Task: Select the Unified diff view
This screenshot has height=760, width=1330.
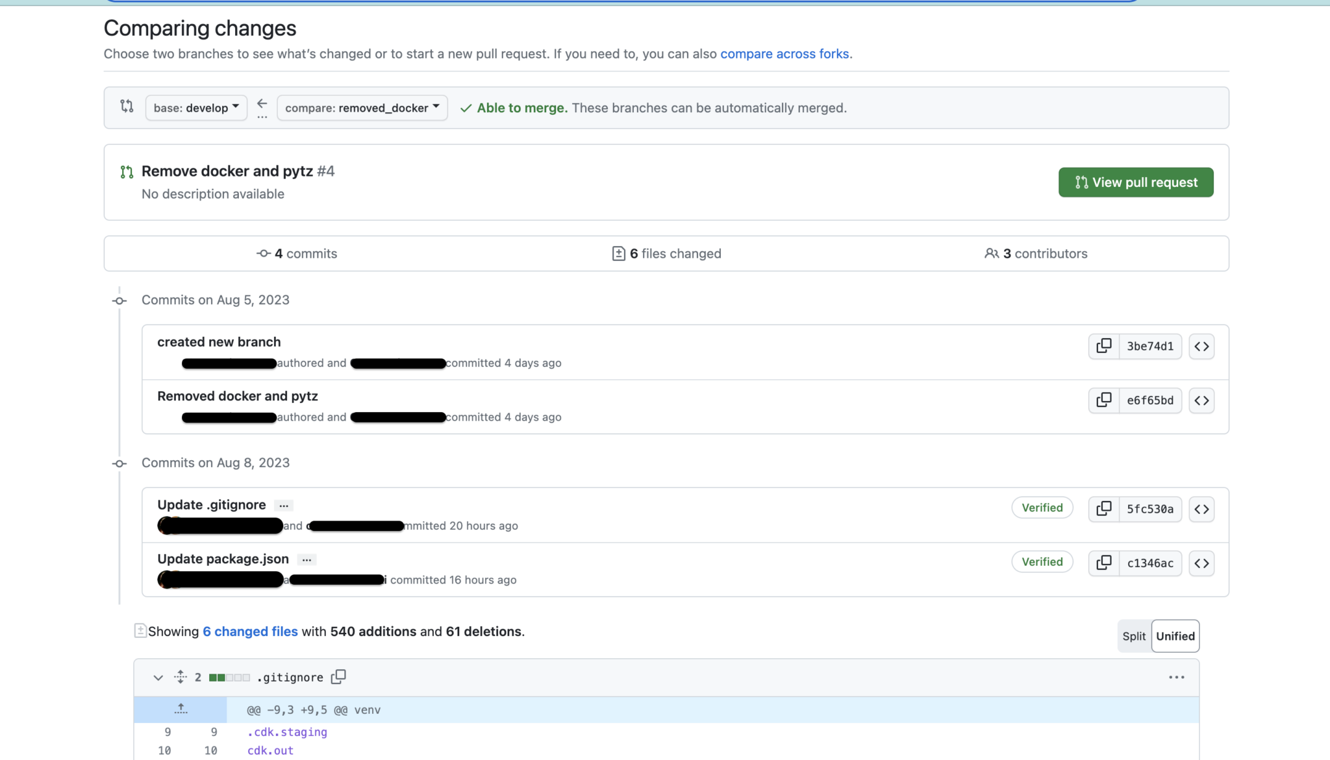Action: tap(1175, 636)
